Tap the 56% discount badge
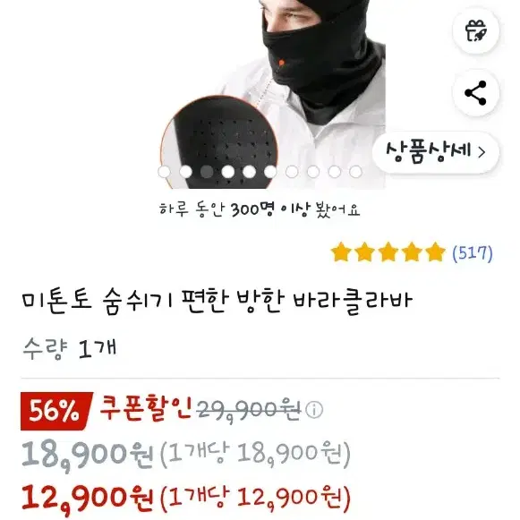 pyautogui.click(x=55, y=411)
